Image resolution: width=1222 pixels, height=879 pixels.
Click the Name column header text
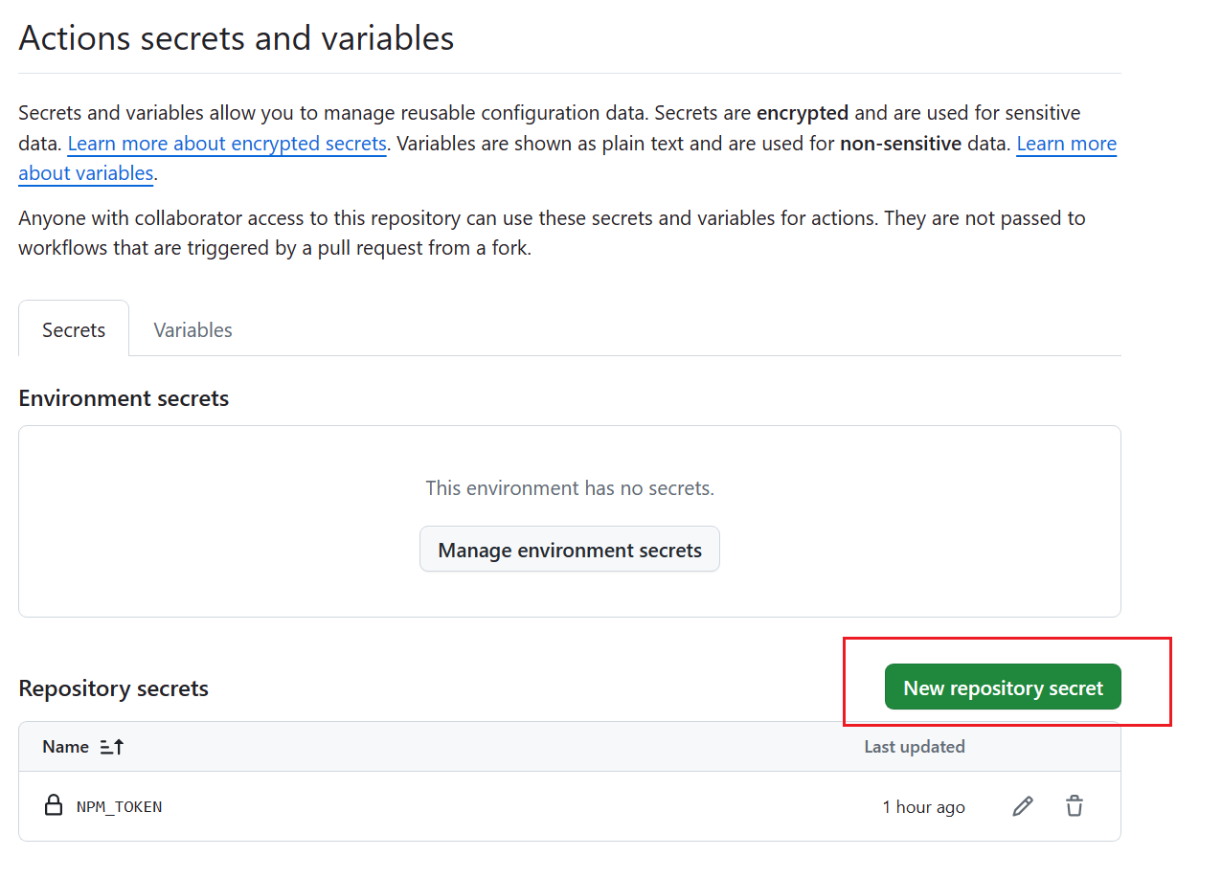click(65, 747)
